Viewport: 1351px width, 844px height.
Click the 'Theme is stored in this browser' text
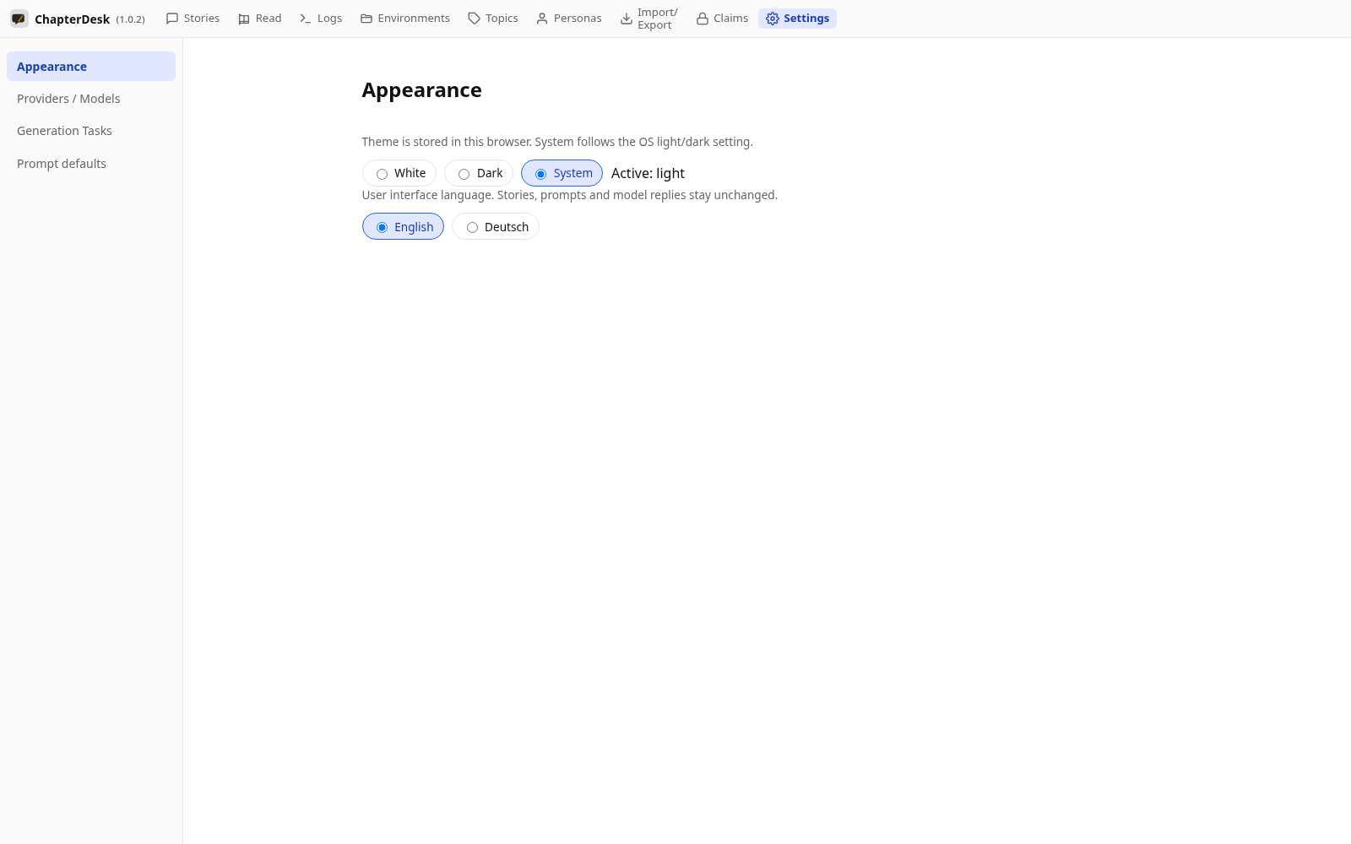(x=557, y=142)
